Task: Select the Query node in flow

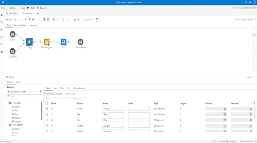Action: tap(30, 42)
